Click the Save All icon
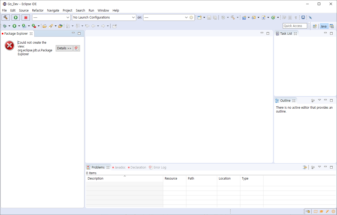 point(215,17)
